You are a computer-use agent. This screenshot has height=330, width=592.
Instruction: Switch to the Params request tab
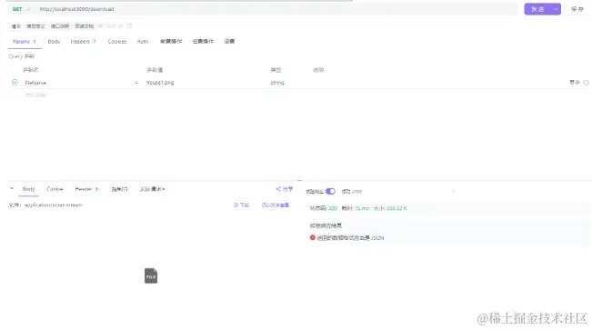[x=25, y=42]
